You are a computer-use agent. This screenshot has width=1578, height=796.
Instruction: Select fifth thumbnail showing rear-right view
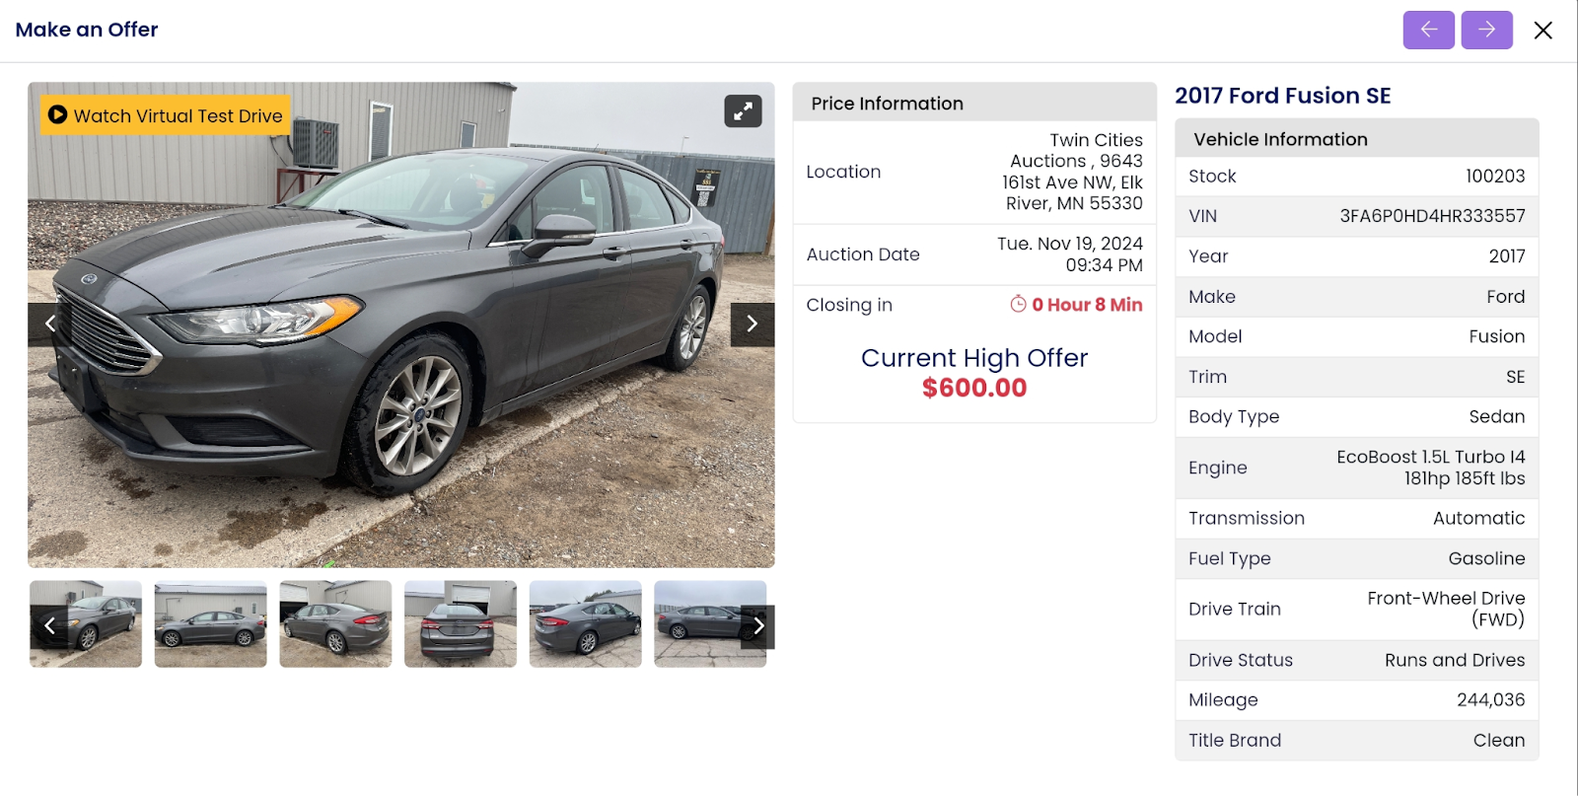585,623
